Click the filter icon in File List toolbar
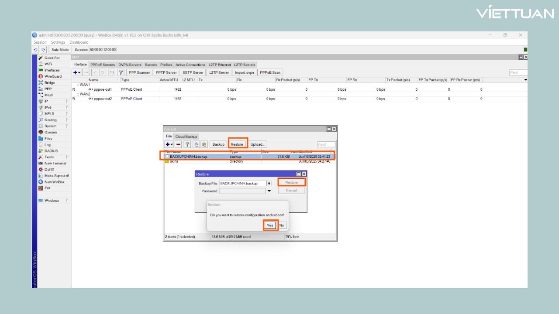The image size is (559, 314). point(187,144)
